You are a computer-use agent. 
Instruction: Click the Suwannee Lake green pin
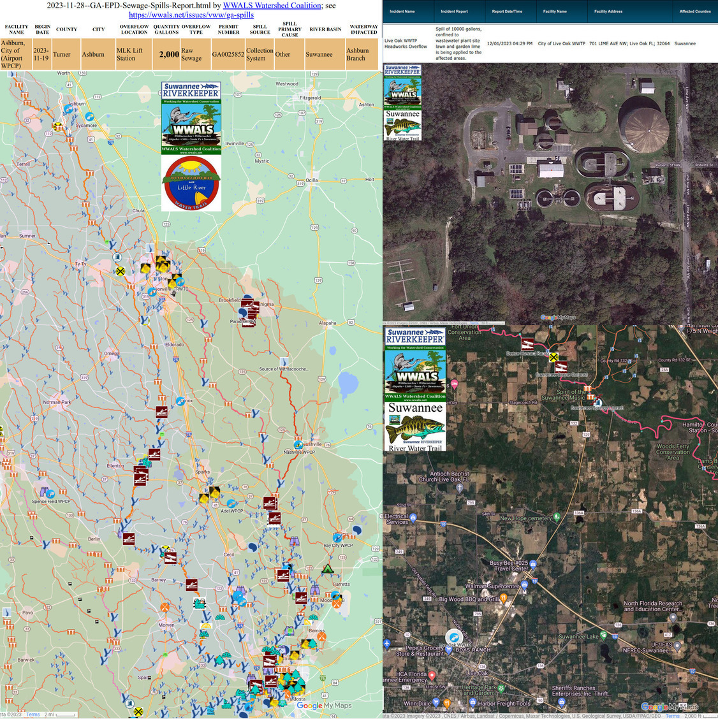pyautogui.click(x=603, y=635)
